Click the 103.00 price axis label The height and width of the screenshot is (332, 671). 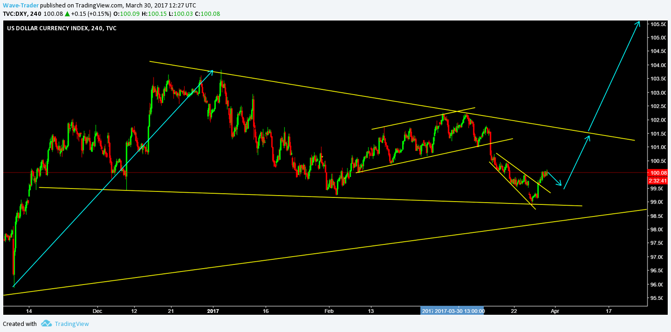(658, 92)
